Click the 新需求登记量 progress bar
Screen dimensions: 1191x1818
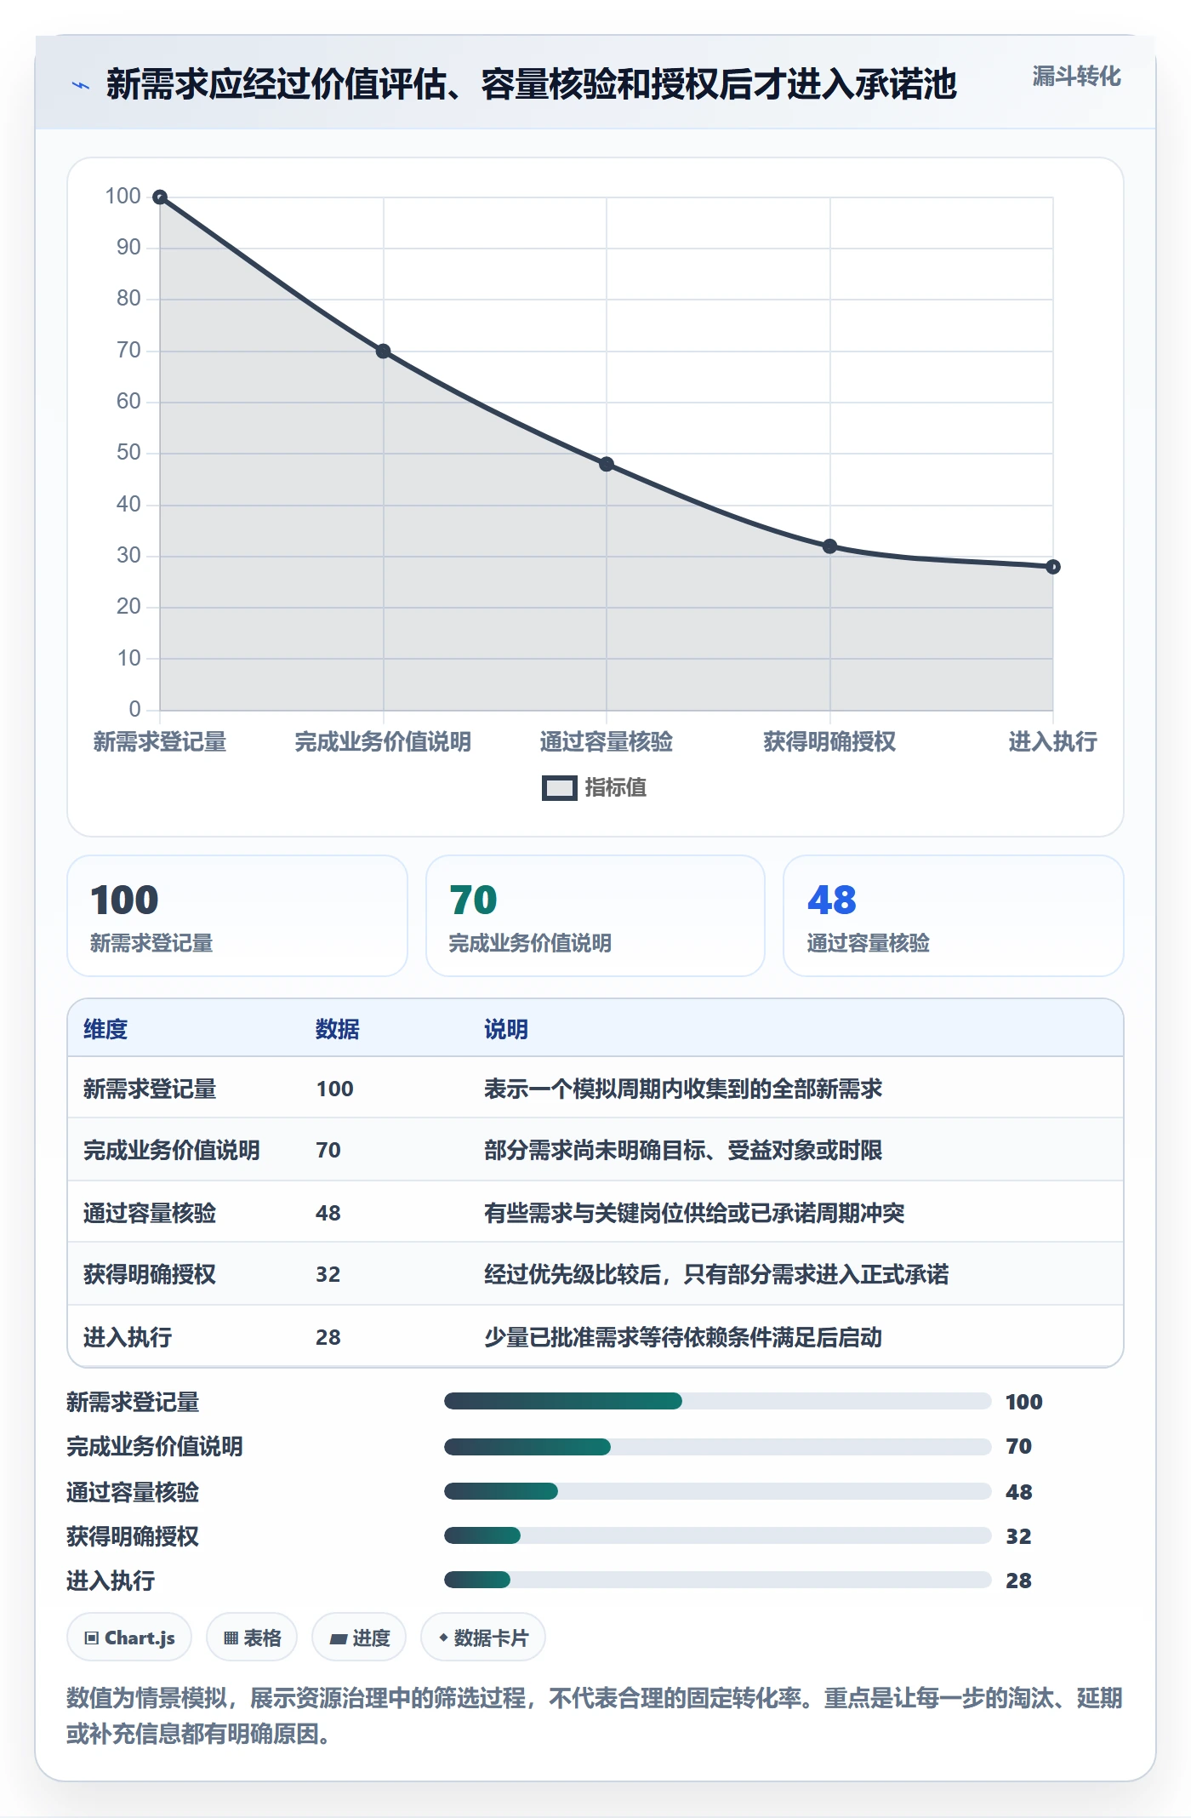click(718, 1401)
